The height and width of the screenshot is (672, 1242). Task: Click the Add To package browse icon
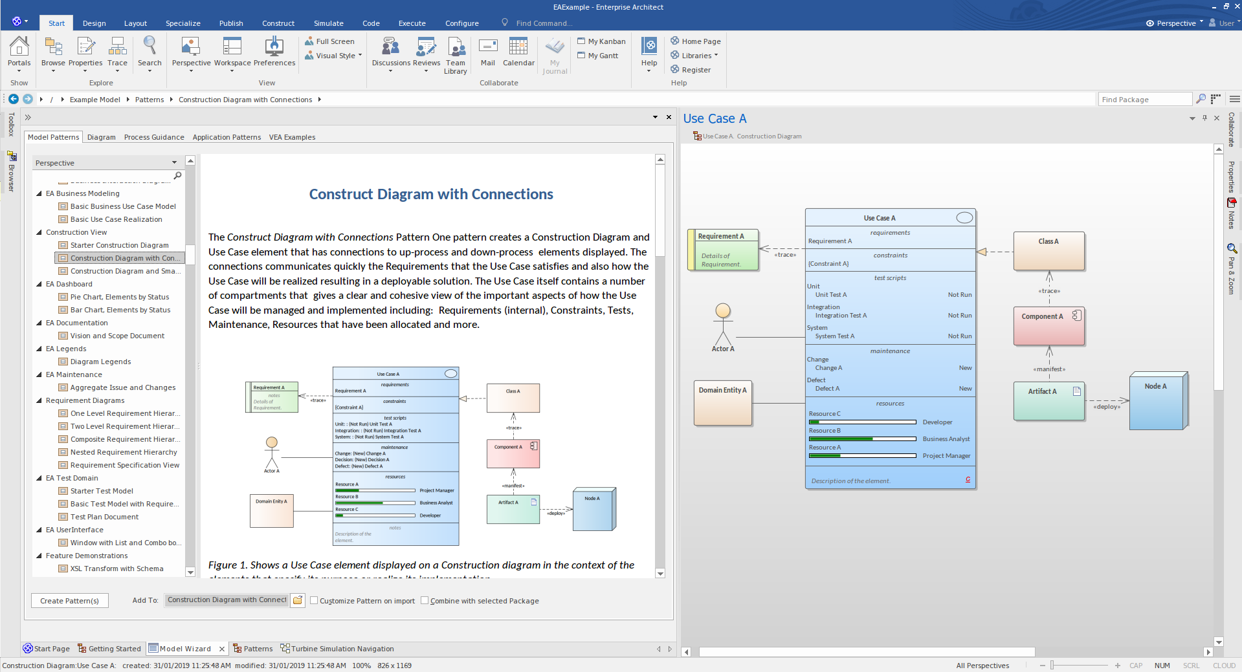tap(298, 600)
